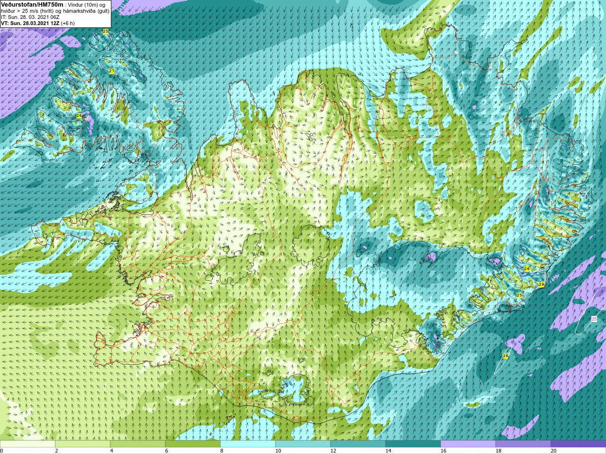Click the legend scale number 16

pos(444,451)
